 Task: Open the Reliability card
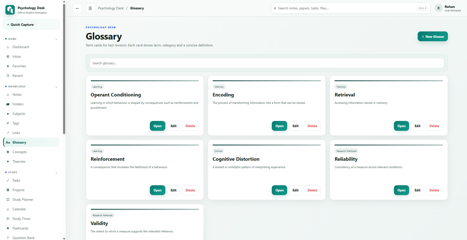point(401,190)
